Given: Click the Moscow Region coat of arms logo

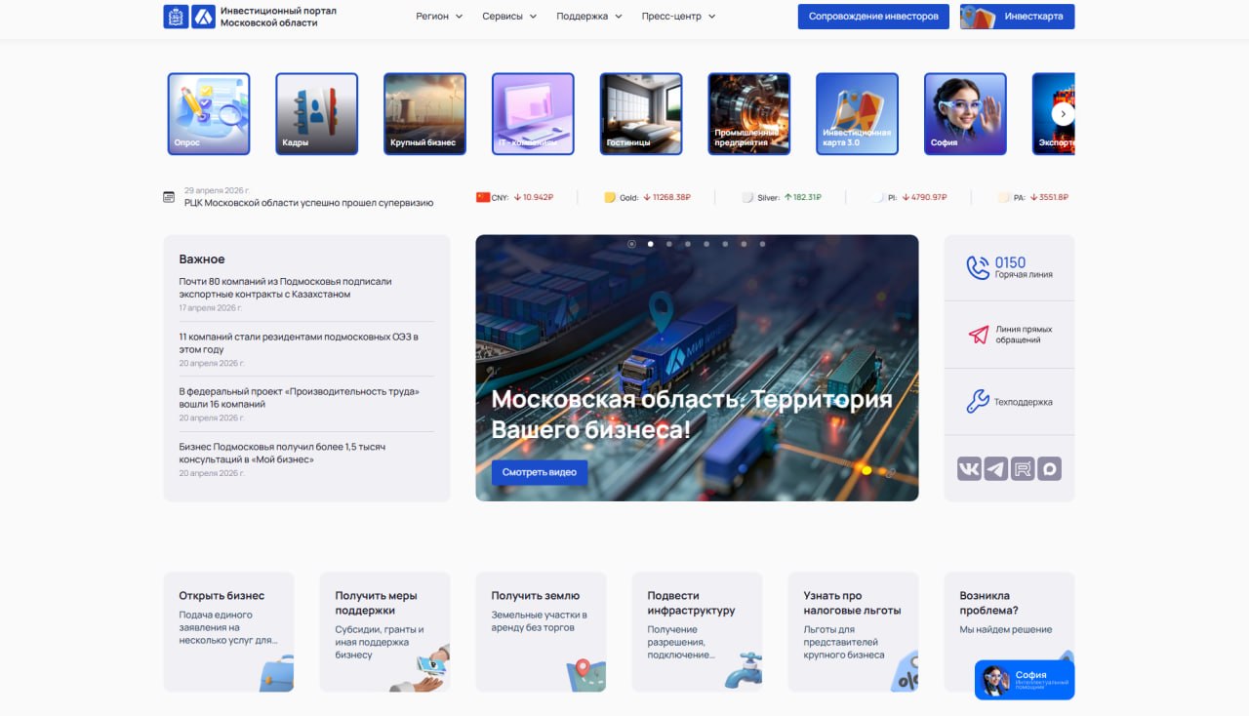Looking at the screenshot, I should tap(176, 17).
